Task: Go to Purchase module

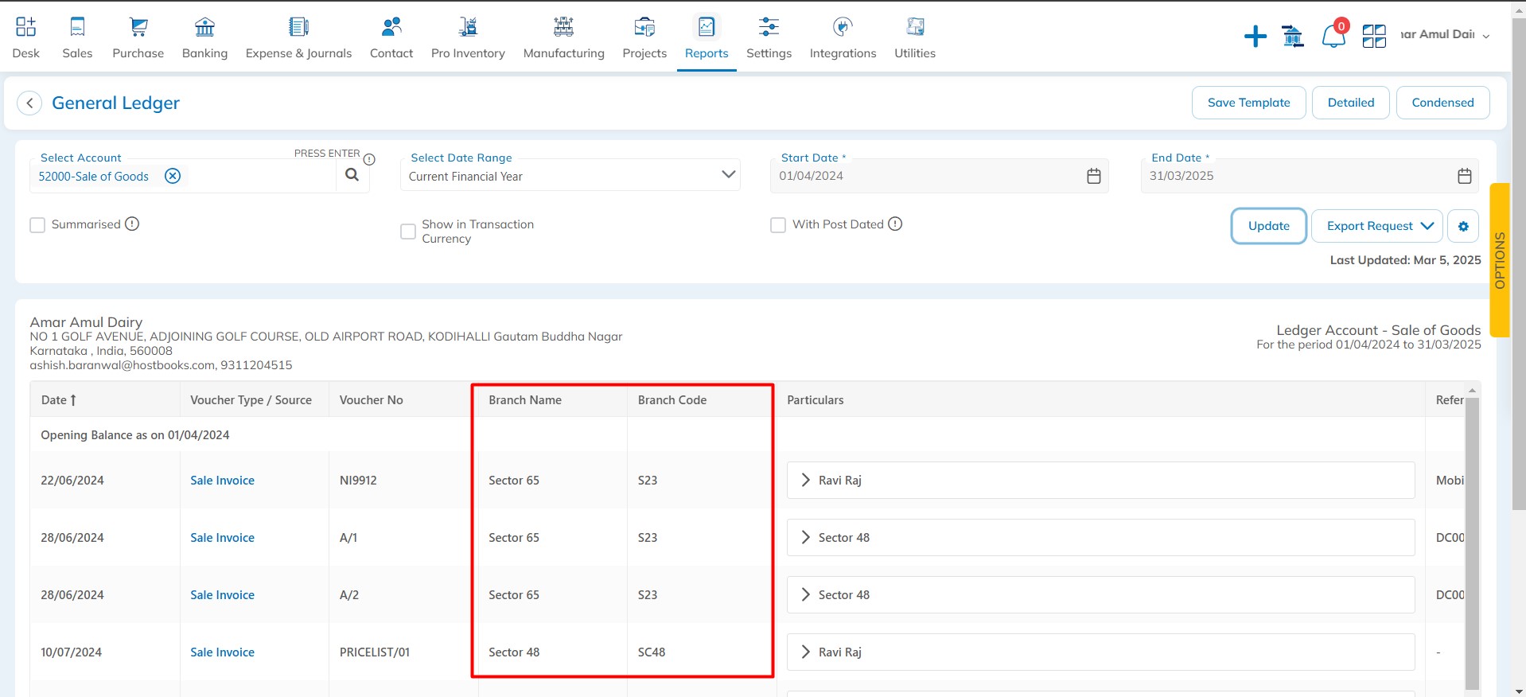Action: (138, 37)
